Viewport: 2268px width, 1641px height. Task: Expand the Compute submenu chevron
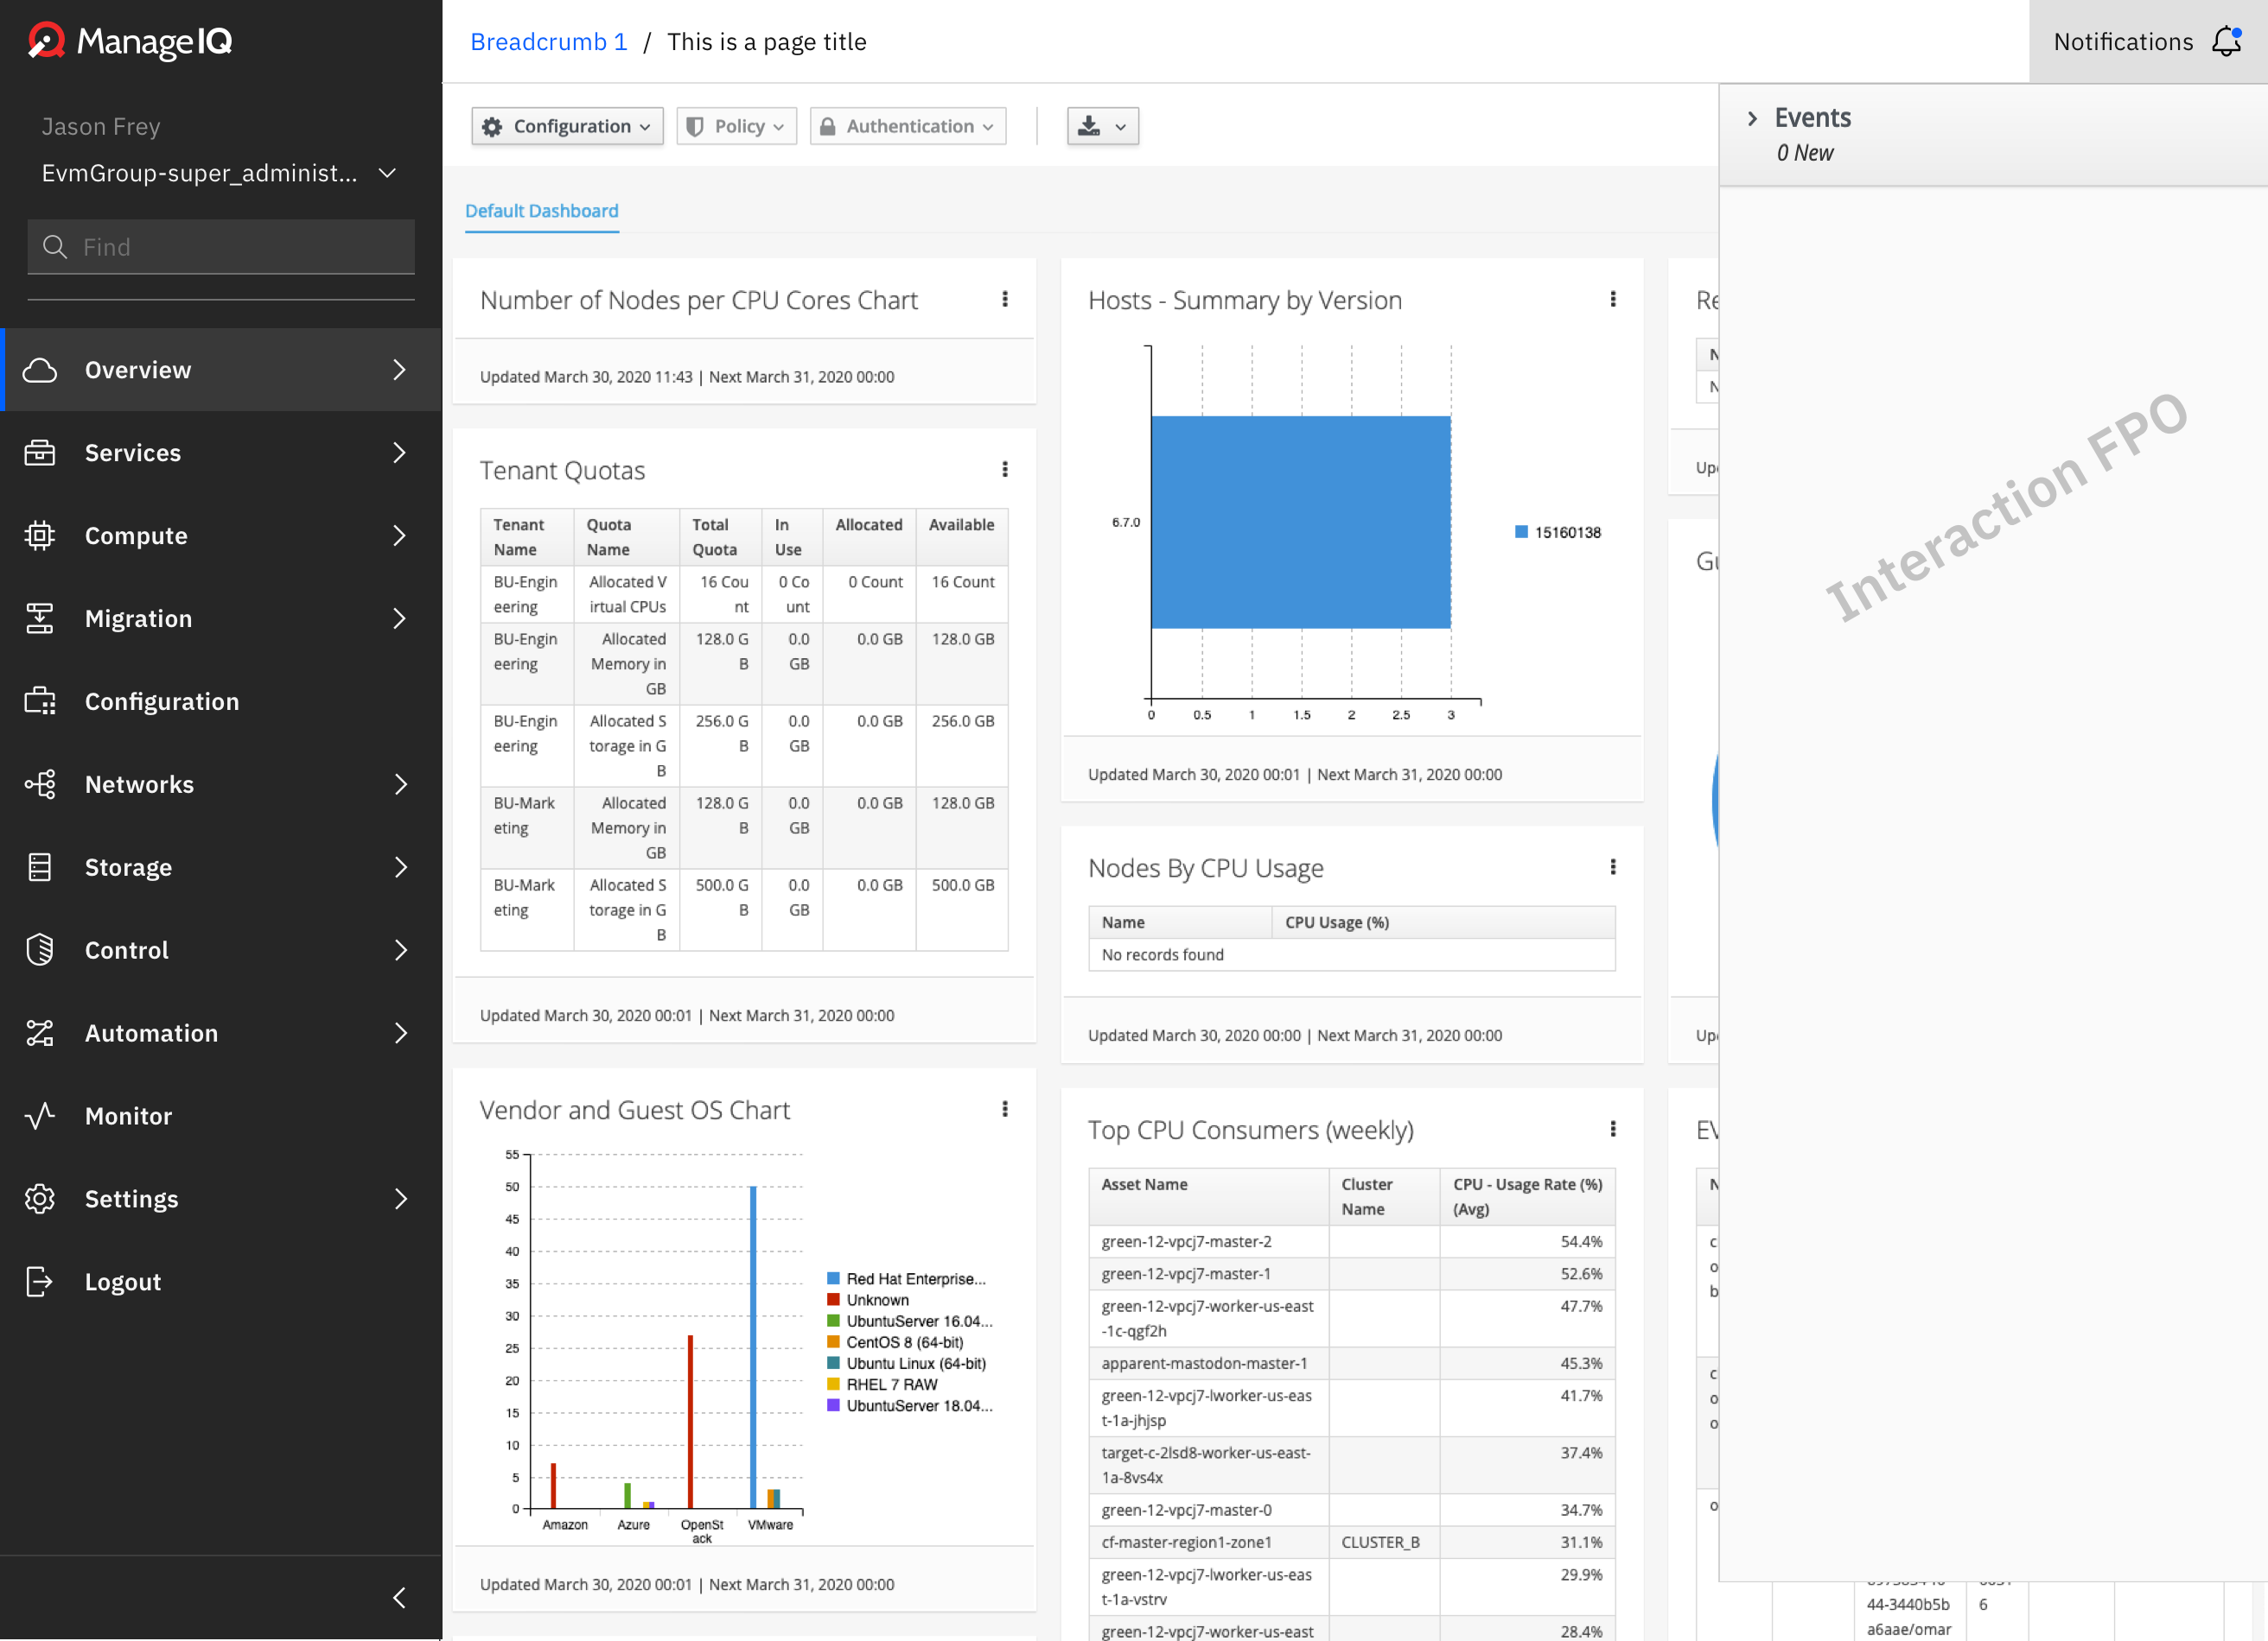(400, 535)
